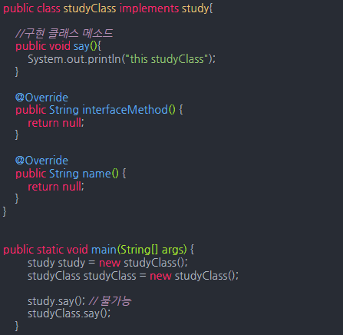This screenshot has height=335, width=343.
Task: Click the line 'study study = new studyClass();'
Action: click(107, 263)
